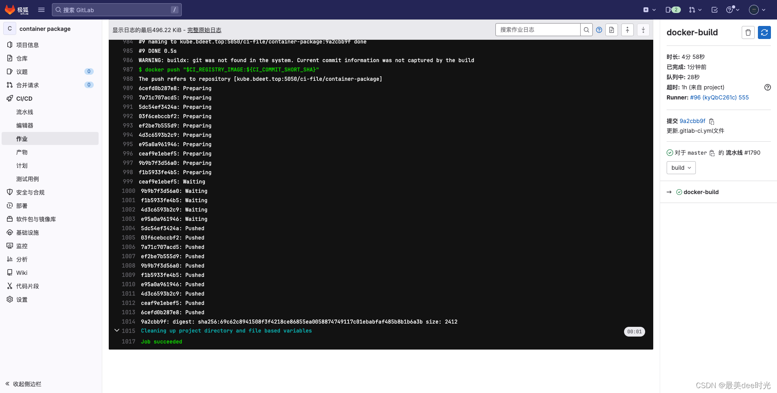Open the jobs submenu item

50,139
